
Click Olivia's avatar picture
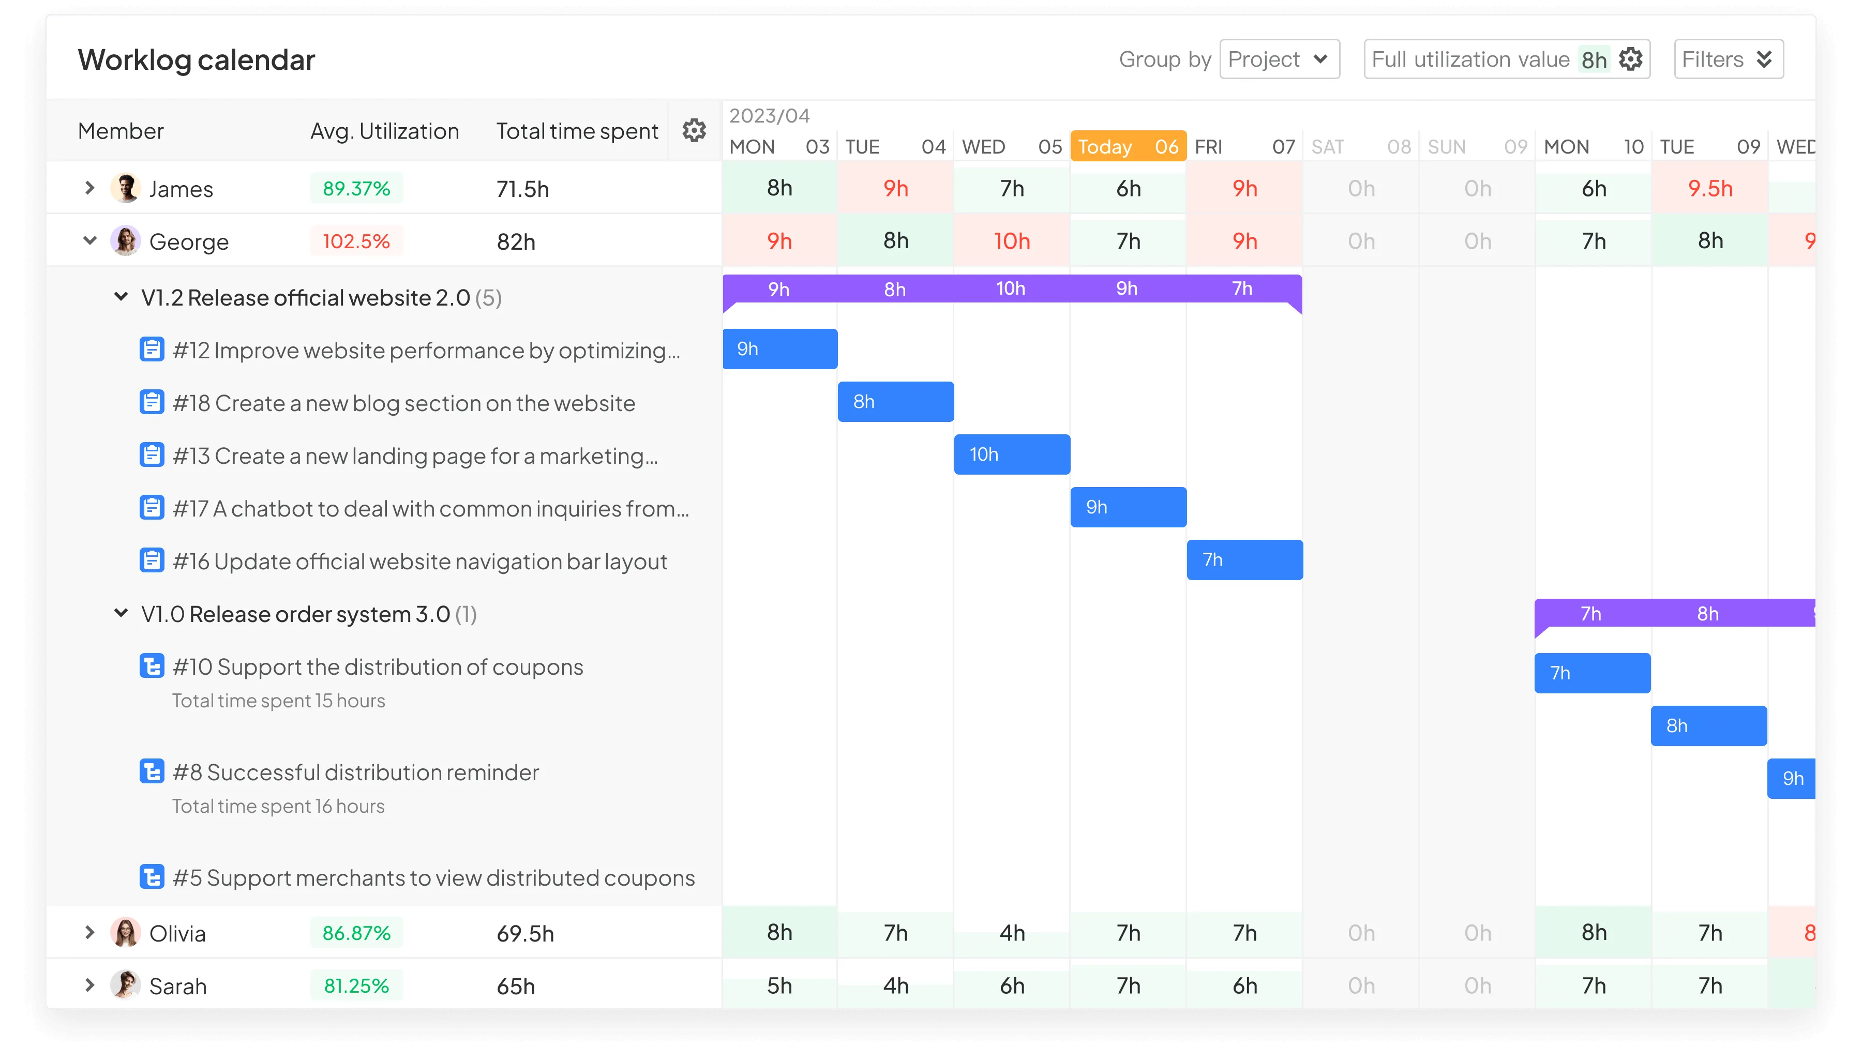click(125, 933)
